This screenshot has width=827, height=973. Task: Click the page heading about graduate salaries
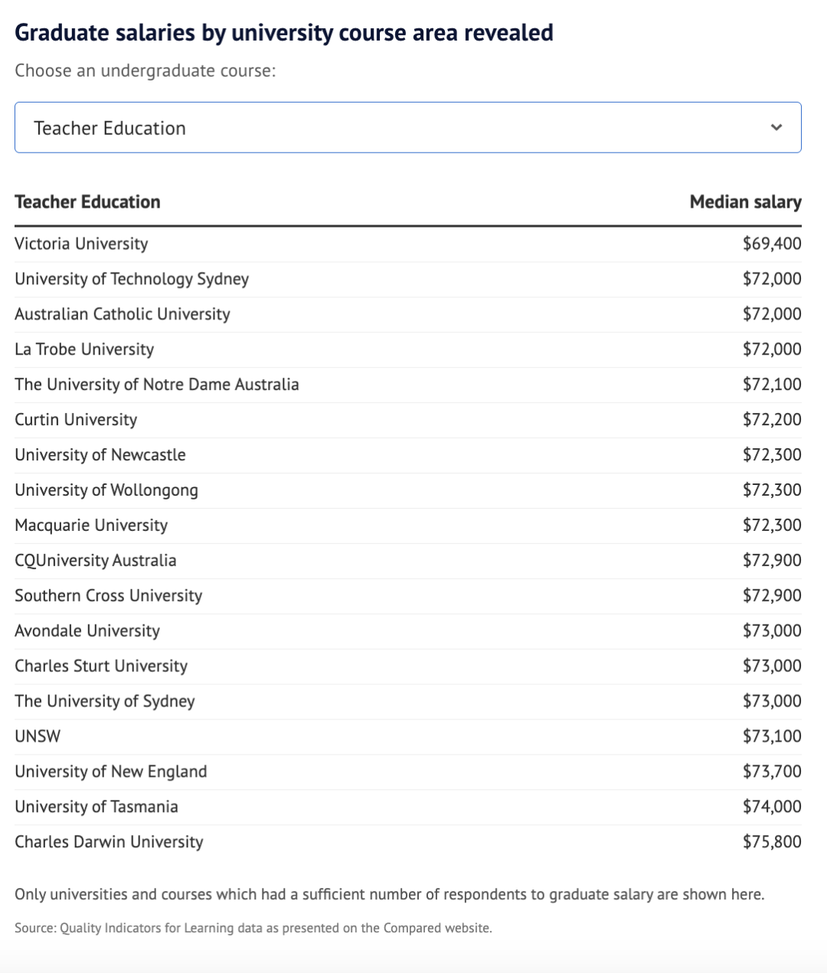(x=284, y=33)
